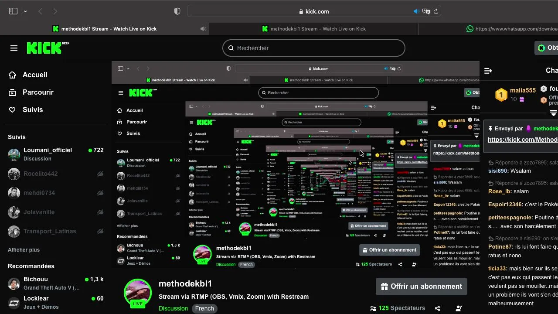Open the Rocelito442 offline channel

pyautogui.click(x=56, y=174)
